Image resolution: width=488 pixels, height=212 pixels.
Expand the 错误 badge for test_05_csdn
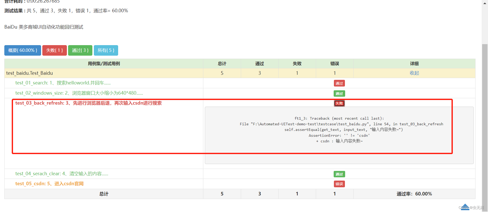(339, 184)
